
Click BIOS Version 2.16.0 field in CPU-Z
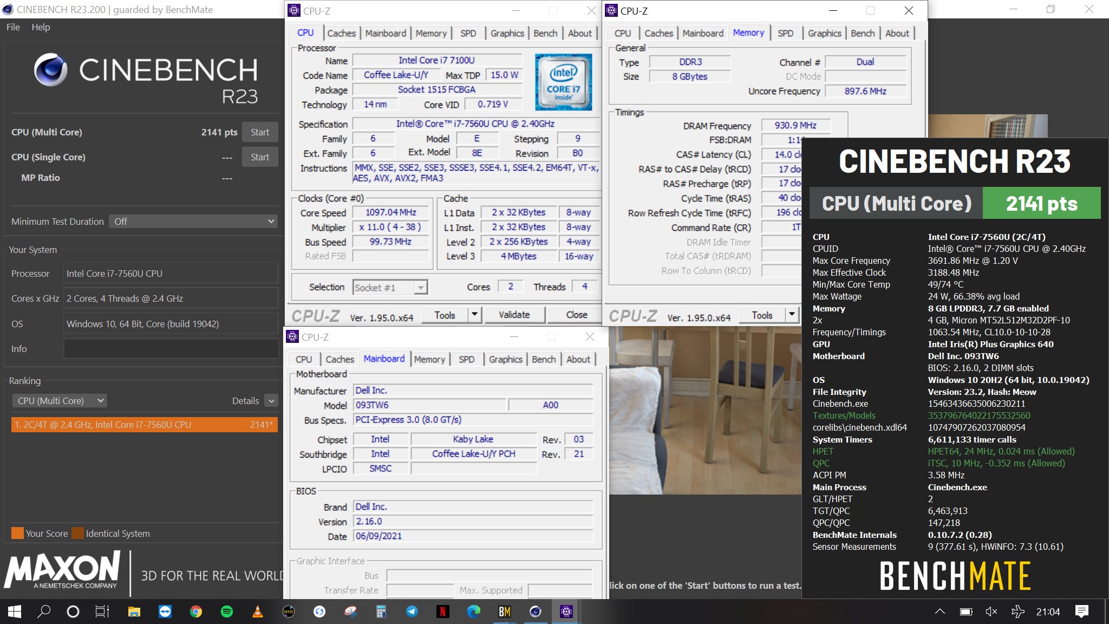[473, 521]
